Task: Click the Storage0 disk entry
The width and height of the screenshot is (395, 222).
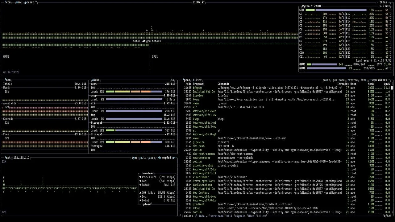Action: [97, 123]
